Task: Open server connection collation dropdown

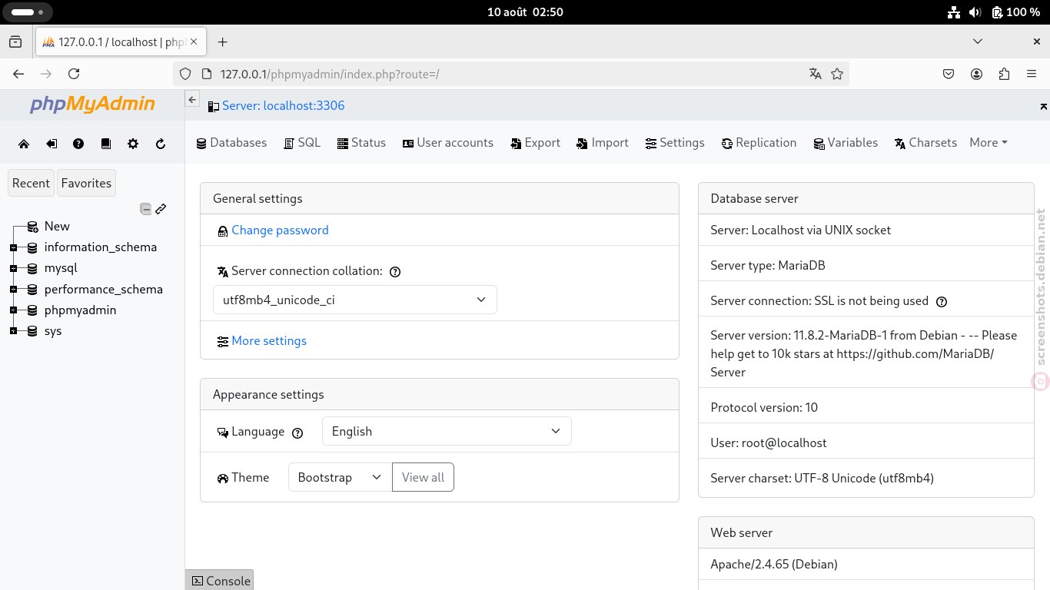Action: coord(355,300)
